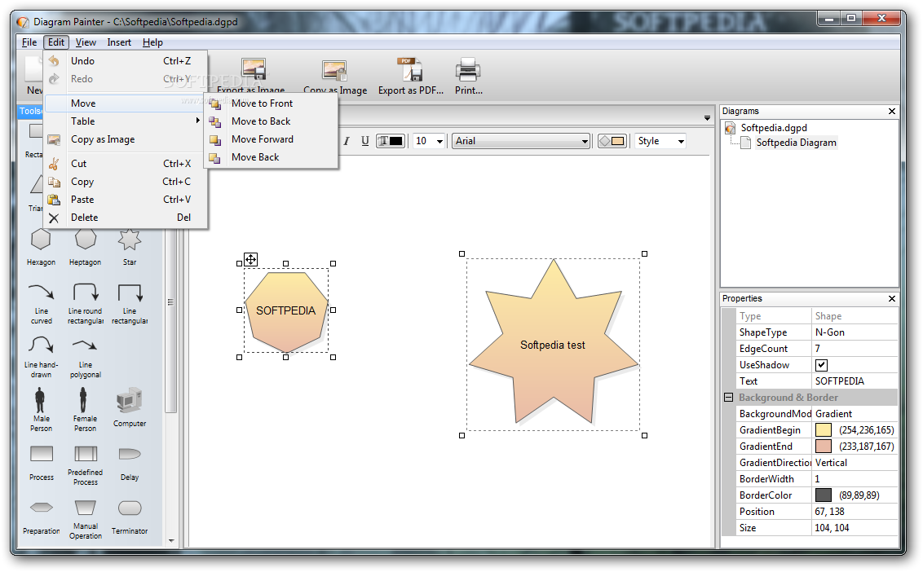Click the Text property value SOFTPEDIA
Screen dimensions: 923x572
(855, 381)
